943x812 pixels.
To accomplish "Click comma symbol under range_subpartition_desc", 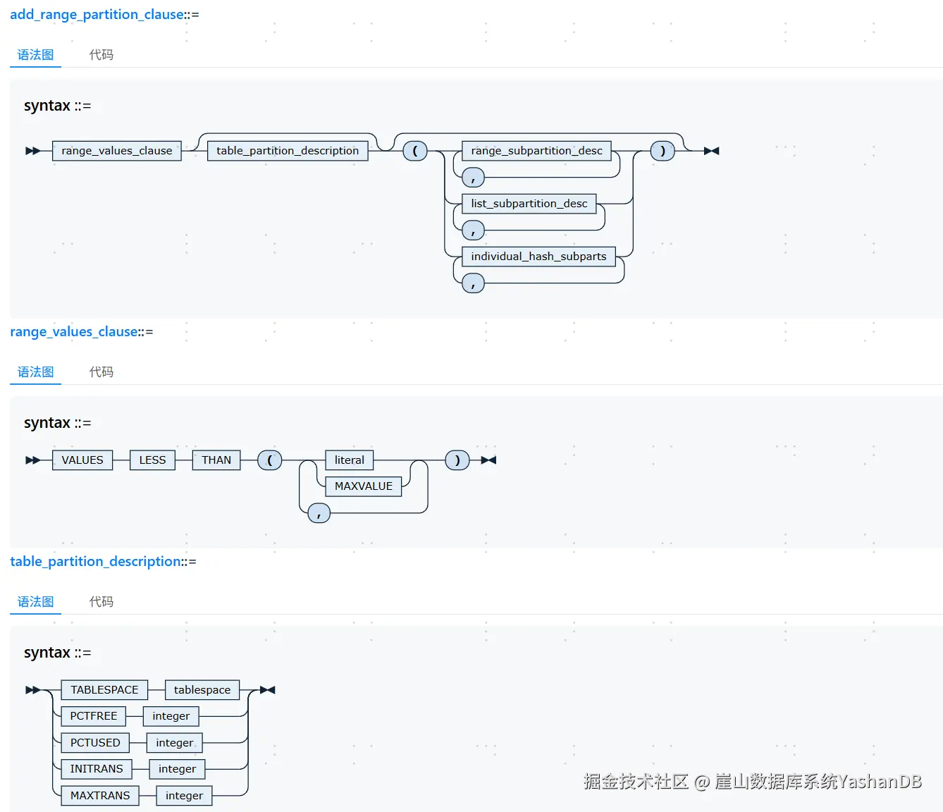I will (473, 177).
